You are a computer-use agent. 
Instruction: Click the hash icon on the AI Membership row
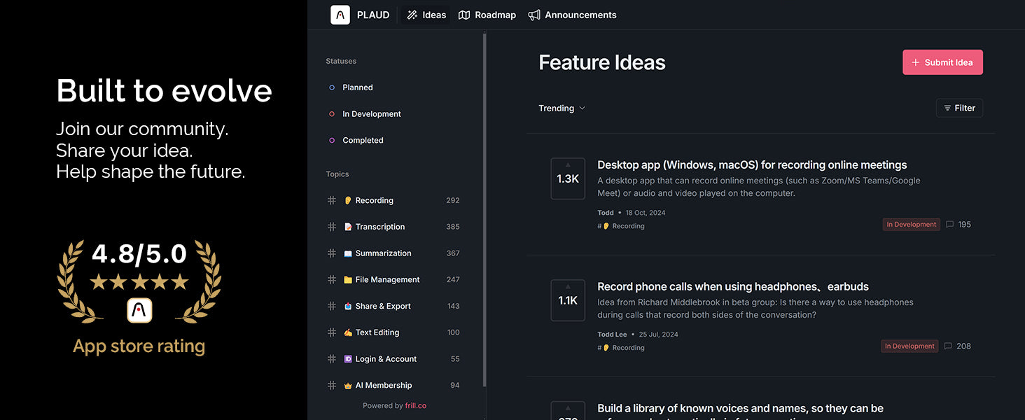coord(332,385)
